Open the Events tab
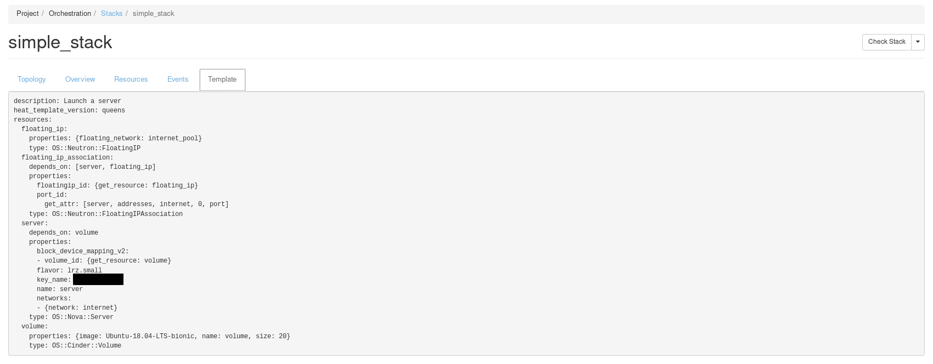Viewport: 933px width, 364px height. point(178,79)
